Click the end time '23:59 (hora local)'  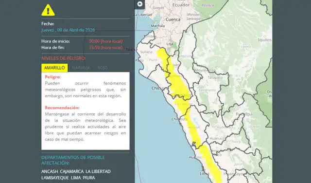click(106, 48)
